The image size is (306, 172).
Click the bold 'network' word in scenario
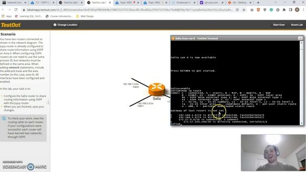tap(14, 67)
